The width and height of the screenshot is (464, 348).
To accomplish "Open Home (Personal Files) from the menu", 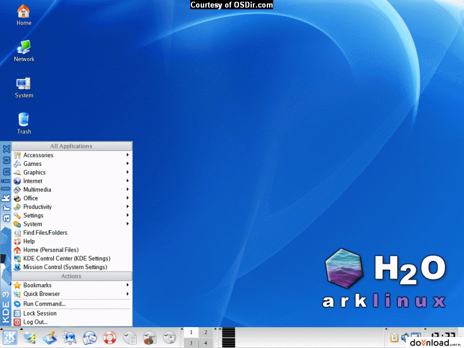I will click(71, 250).
